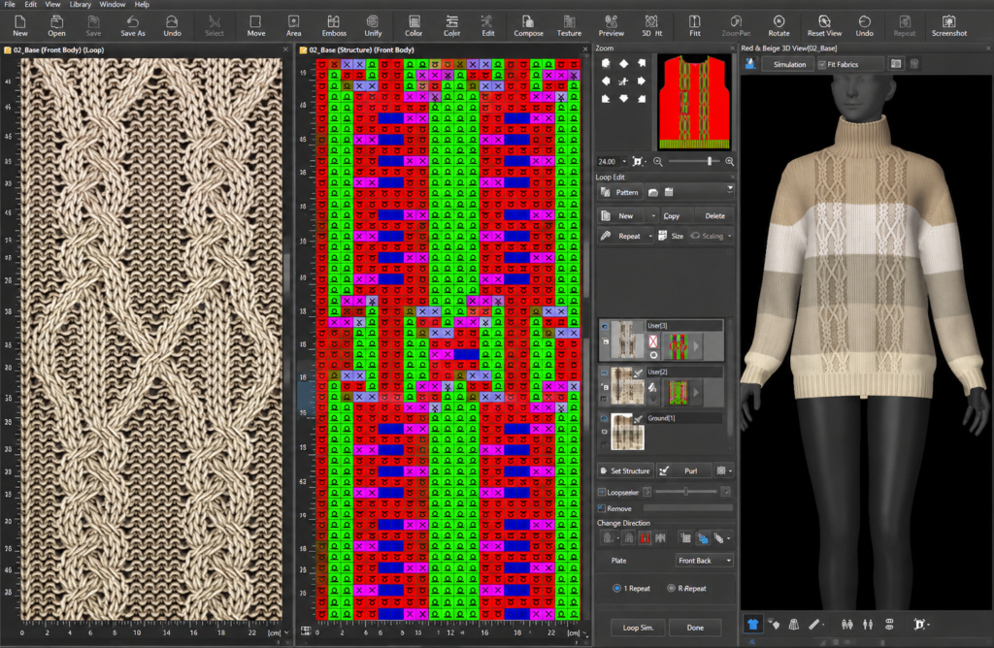Select the Area tool
The height and width of the screenshot is (648, 994).
293,26
